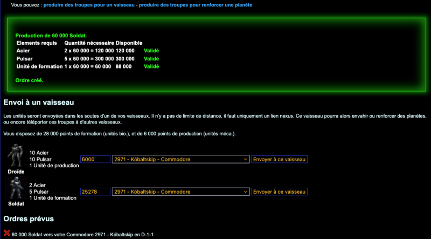Expand the ship dropdown in Soldat row
The height and width of the screenshot is (239, 431).
(181, 192)
